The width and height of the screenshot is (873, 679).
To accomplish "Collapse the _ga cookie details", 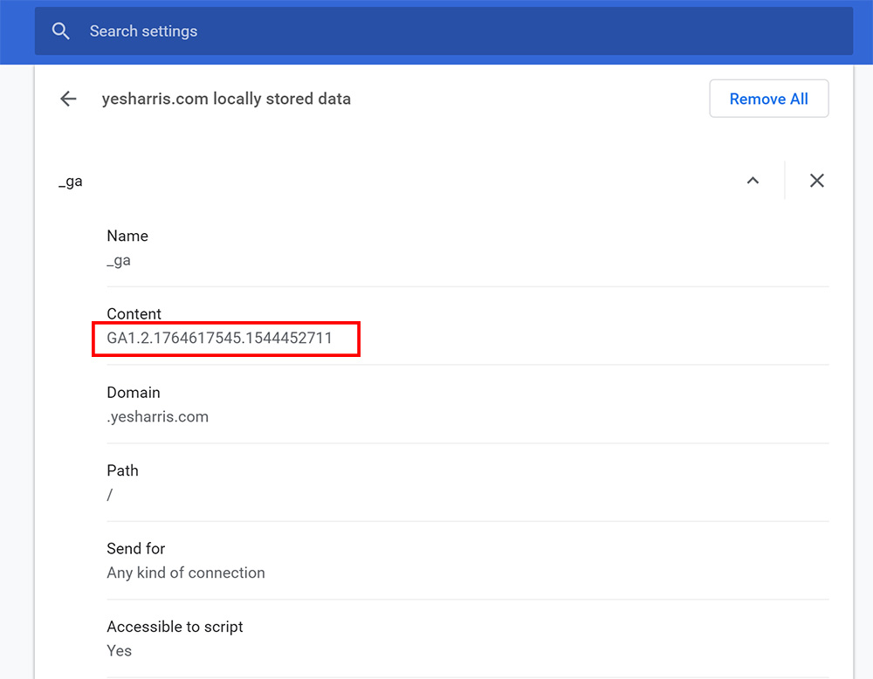I will [x=753, y=181].
